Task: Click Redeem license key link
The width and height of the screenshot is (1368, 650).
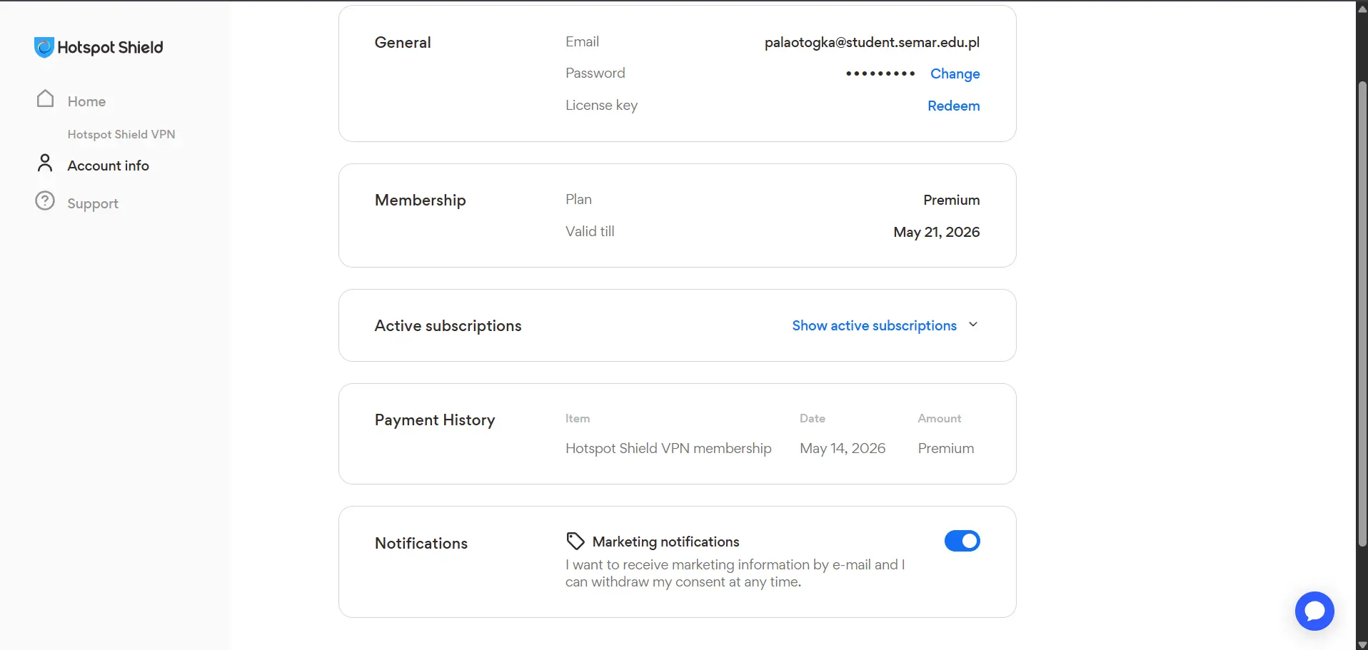Action: [953, 106]
